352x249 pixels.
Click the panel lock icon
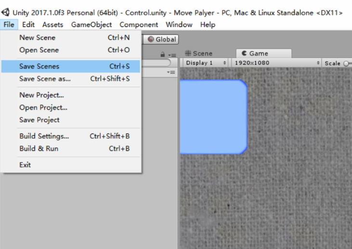(x=163, y=54)
